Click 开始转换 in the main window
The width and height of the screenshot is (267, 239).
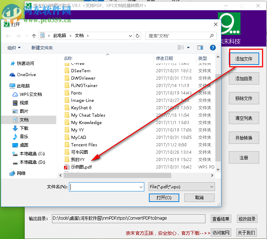pyautogui.click(x=244, y=138)
